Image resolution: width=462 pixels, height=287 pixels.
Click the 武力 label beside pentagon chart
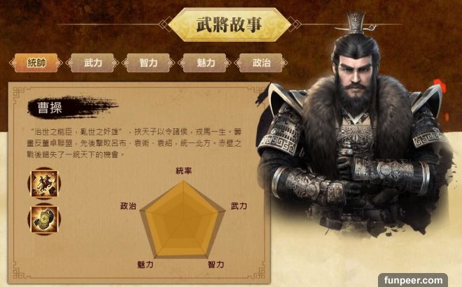point(239,206)
